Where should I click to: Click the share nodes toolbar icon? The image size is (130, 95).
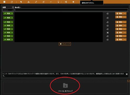66,2
